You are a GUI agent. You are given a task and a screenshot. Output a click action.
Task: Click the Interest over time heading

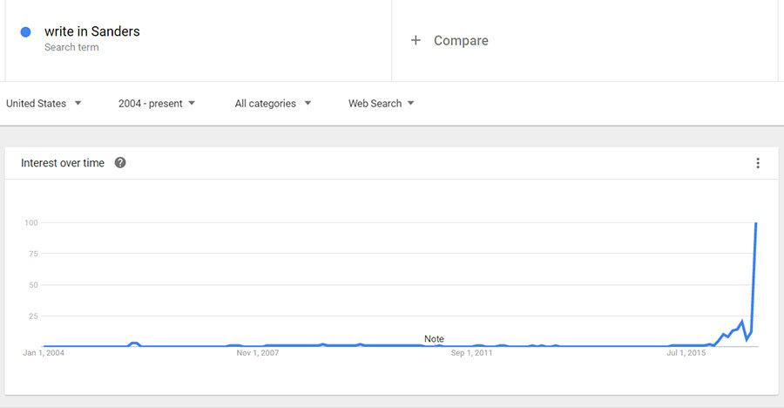tap(62, 163)
